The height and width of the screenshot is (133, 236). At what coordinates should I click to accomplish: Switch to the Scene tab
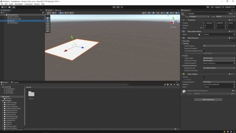point(49,10)
